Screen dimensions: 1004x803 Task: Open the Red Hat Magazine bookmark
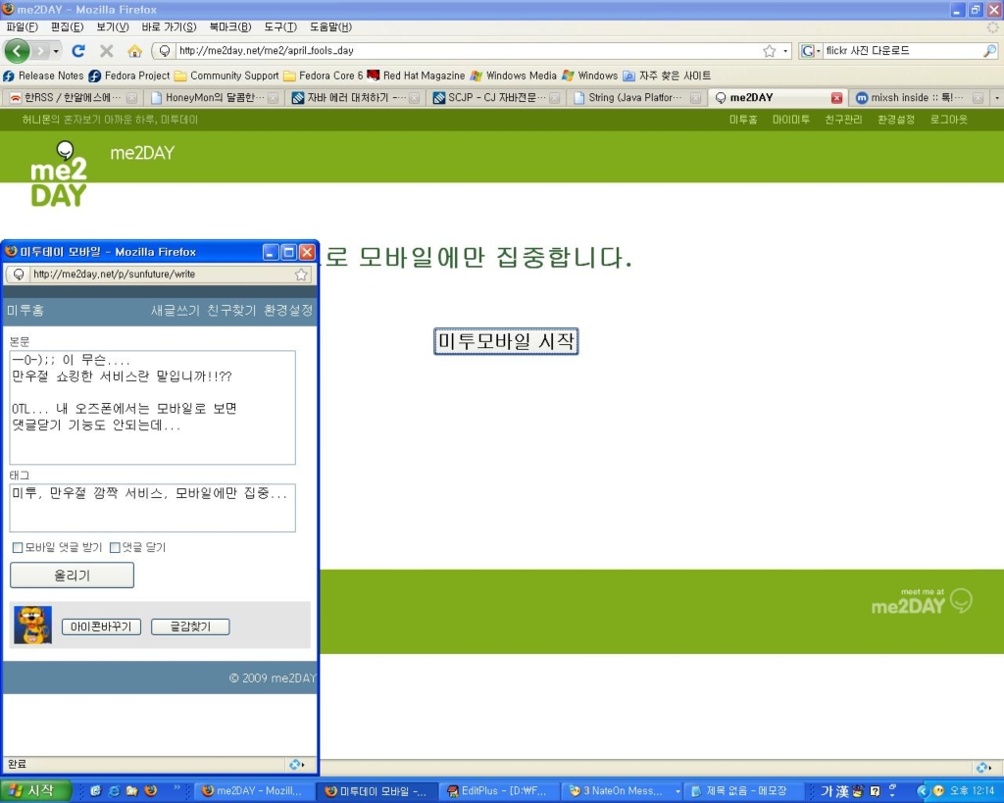click(416, 75)
